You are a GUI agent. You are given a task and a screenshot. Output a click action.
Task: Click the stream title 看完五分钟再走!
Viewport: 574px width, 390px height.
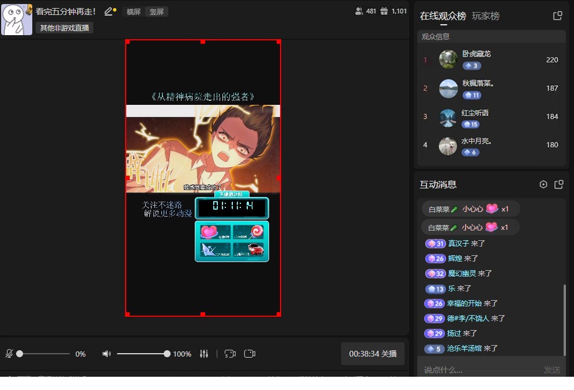click(66, 12)
